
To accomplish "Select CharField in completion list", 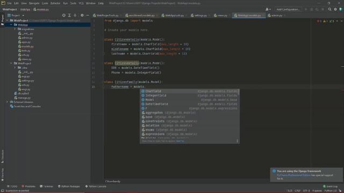I will [189, 91].
